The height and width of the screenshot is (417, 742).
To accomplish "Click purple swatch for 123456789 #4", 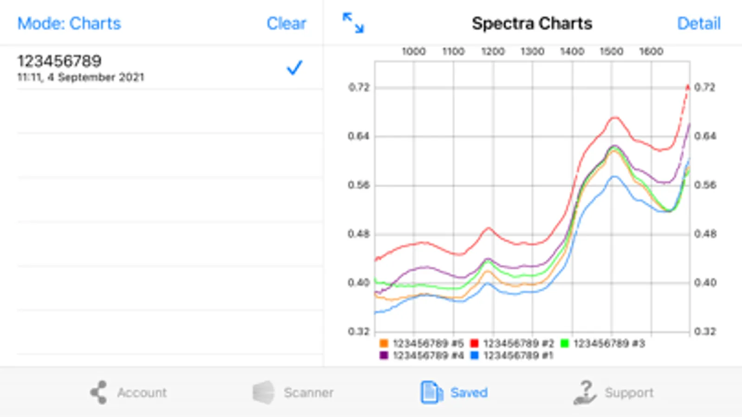I will pyautogui.click(x=384, y=355).
